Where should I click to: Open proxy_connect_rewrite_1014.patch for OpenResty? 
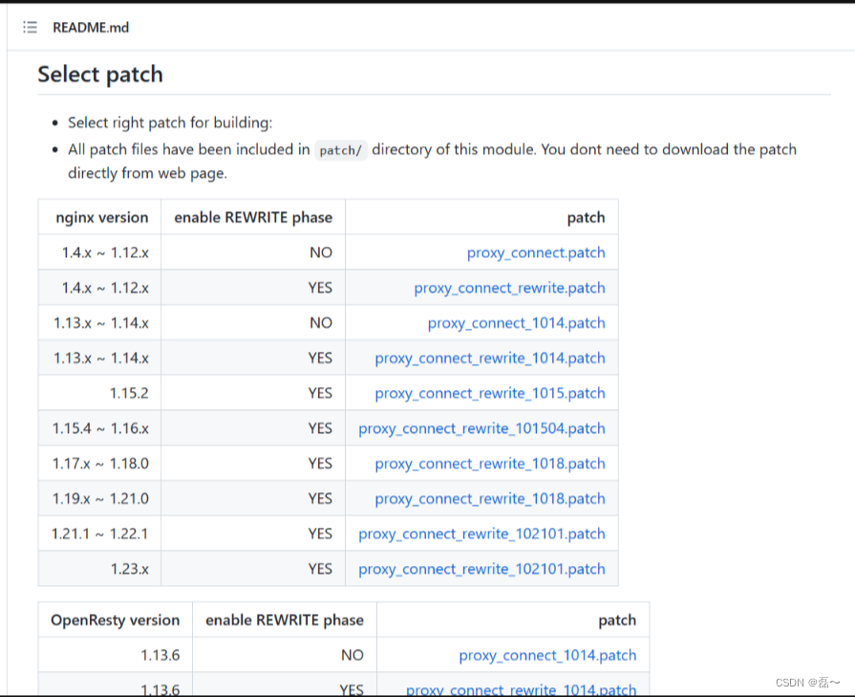click(522, 688)
